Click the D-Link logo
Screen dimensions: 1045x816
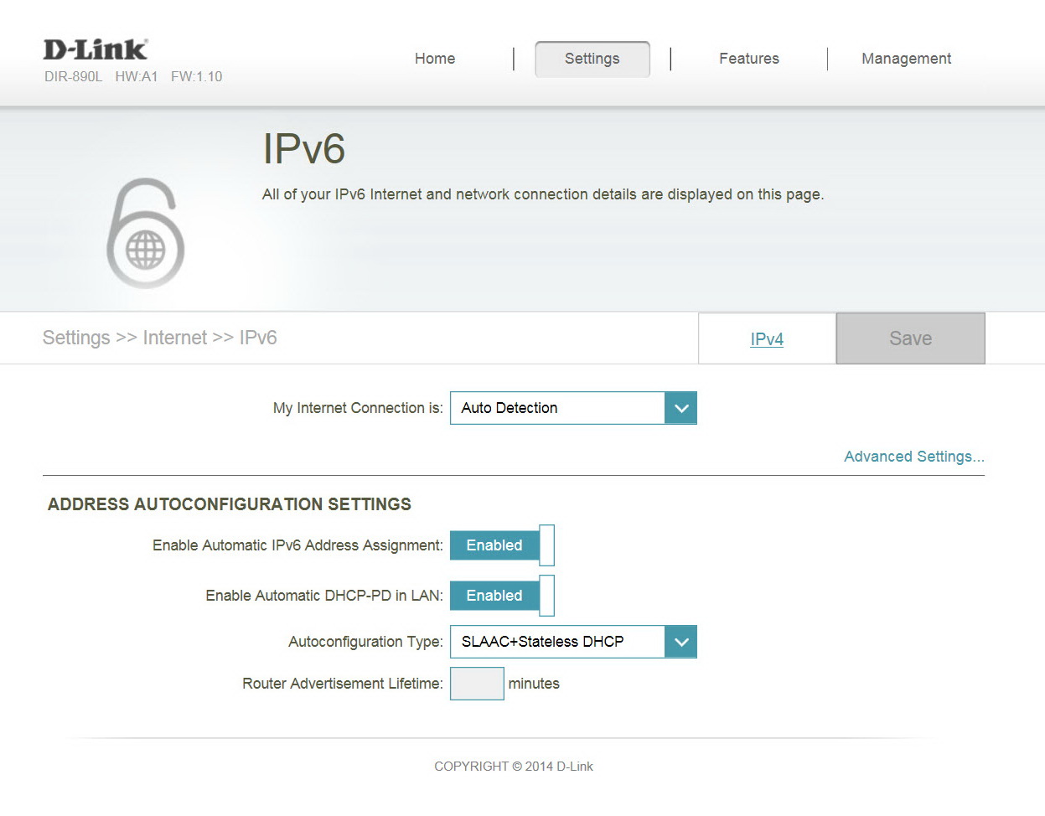[95, 49]
